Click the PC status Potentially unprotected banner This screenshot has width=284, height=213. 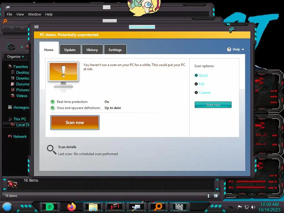[x=142, y=35]
